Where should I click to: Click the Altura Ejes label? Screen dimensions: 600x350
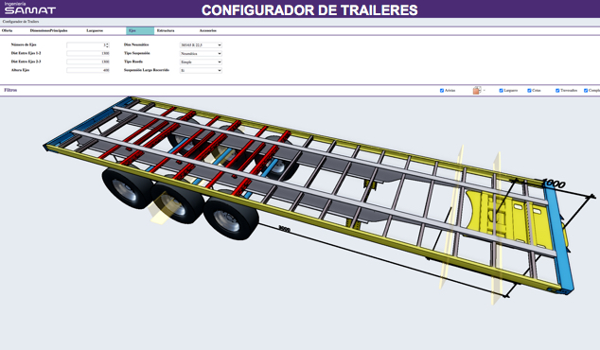20,70
